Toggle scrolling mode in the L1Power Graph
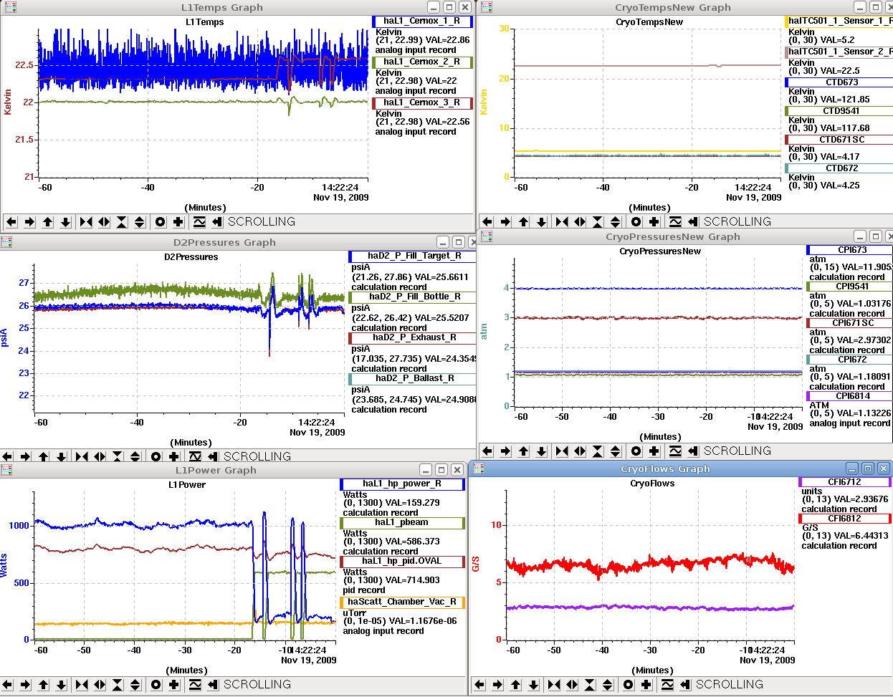The height and width of the screenshot is (697, 893). [x=213, y=685]
